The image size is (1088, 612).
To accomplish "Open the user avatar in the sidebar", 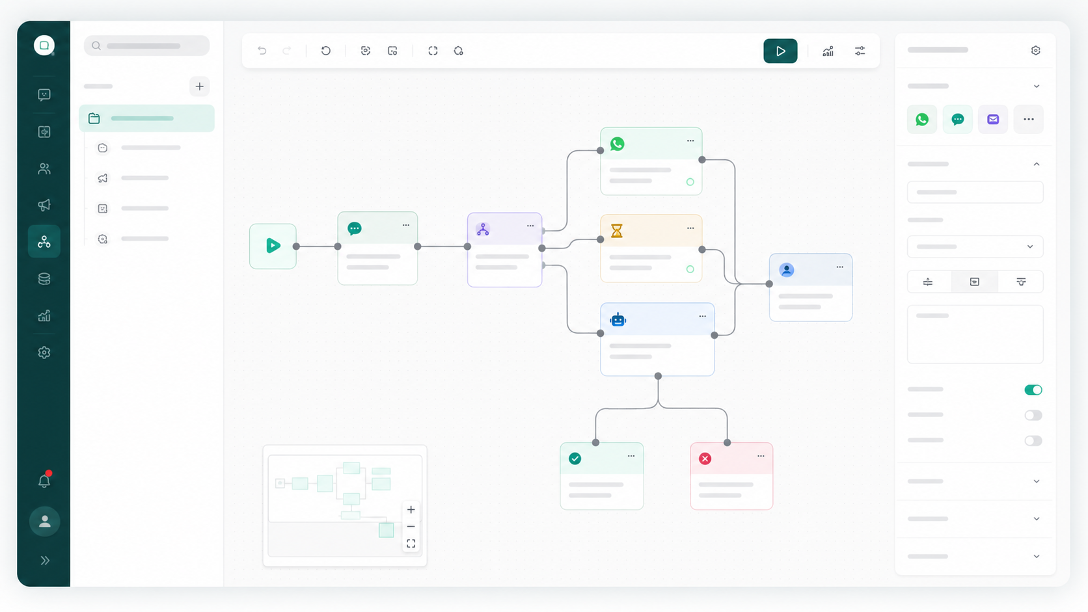I will (x=45, y=522).
